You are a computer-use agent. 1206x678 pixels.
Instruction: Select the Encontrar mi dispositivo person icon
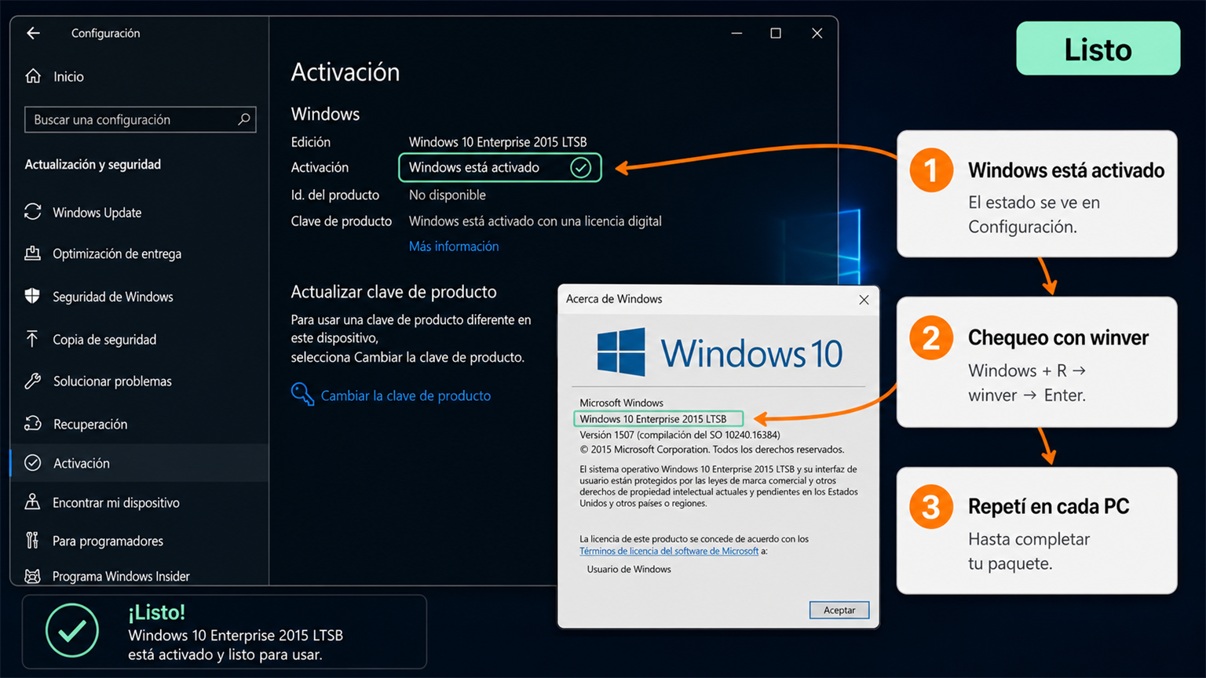click(32, 501)
